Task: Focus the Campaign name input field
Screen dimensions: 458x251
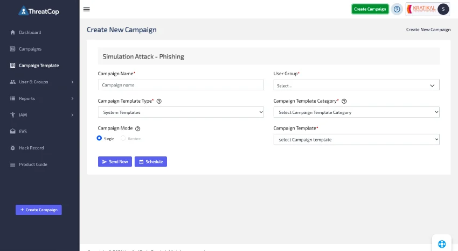Action: 181,85
